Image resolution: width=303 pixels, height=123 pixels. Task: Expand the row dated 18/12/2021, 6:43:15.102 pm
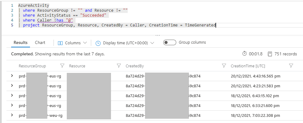(x=12, y=95)
